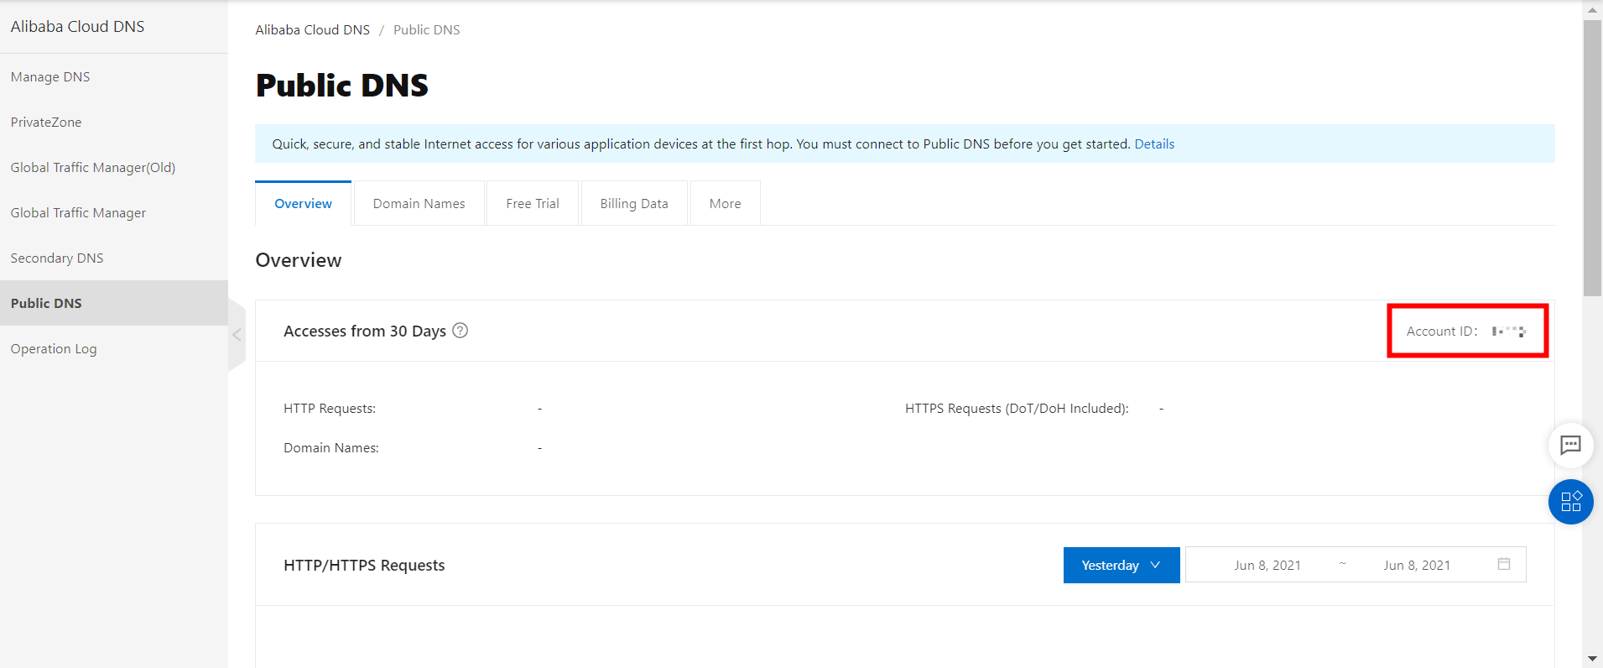Click Alibaba Cloud DNS breadcrumb link

312,29
